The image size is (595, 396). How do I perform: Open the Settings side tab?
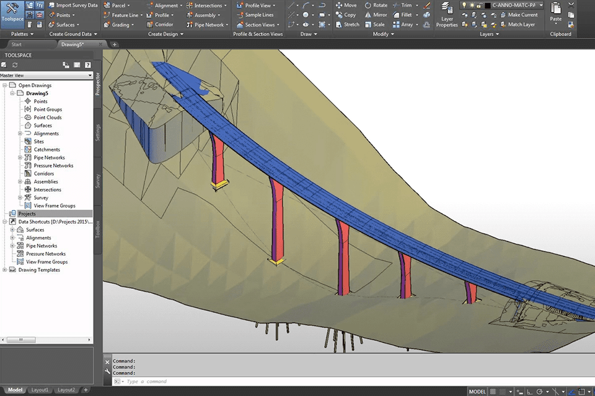[x=97, y=132]
